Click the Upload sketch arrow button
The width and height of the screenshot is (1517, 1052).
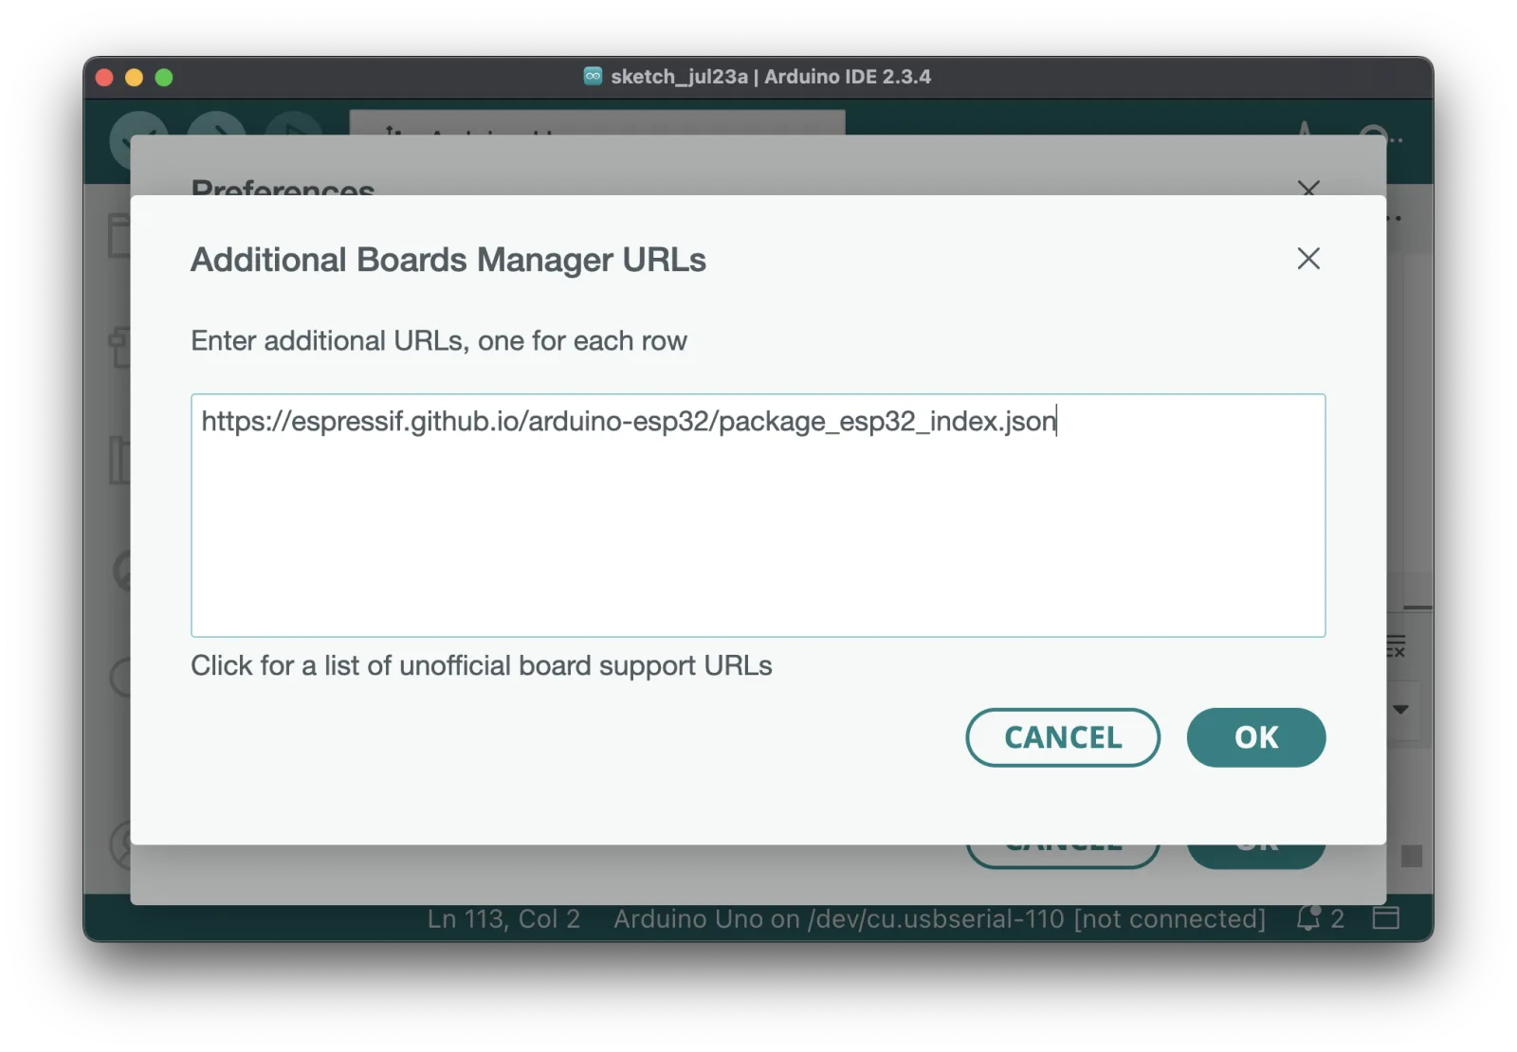click(216, 123)
